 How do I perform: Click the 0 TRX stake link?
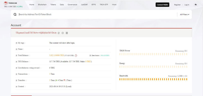88,61
